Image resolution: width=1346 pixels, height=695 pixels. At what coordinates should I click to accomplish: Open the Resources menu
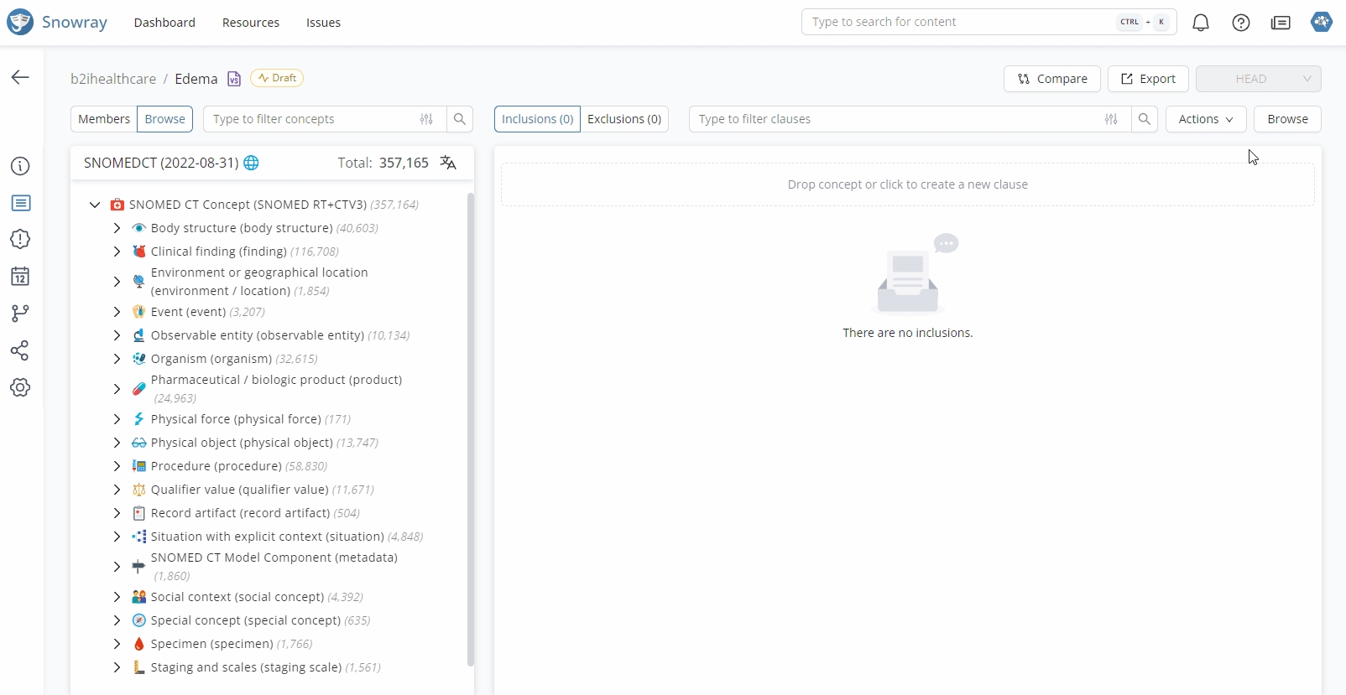[250, 23]
